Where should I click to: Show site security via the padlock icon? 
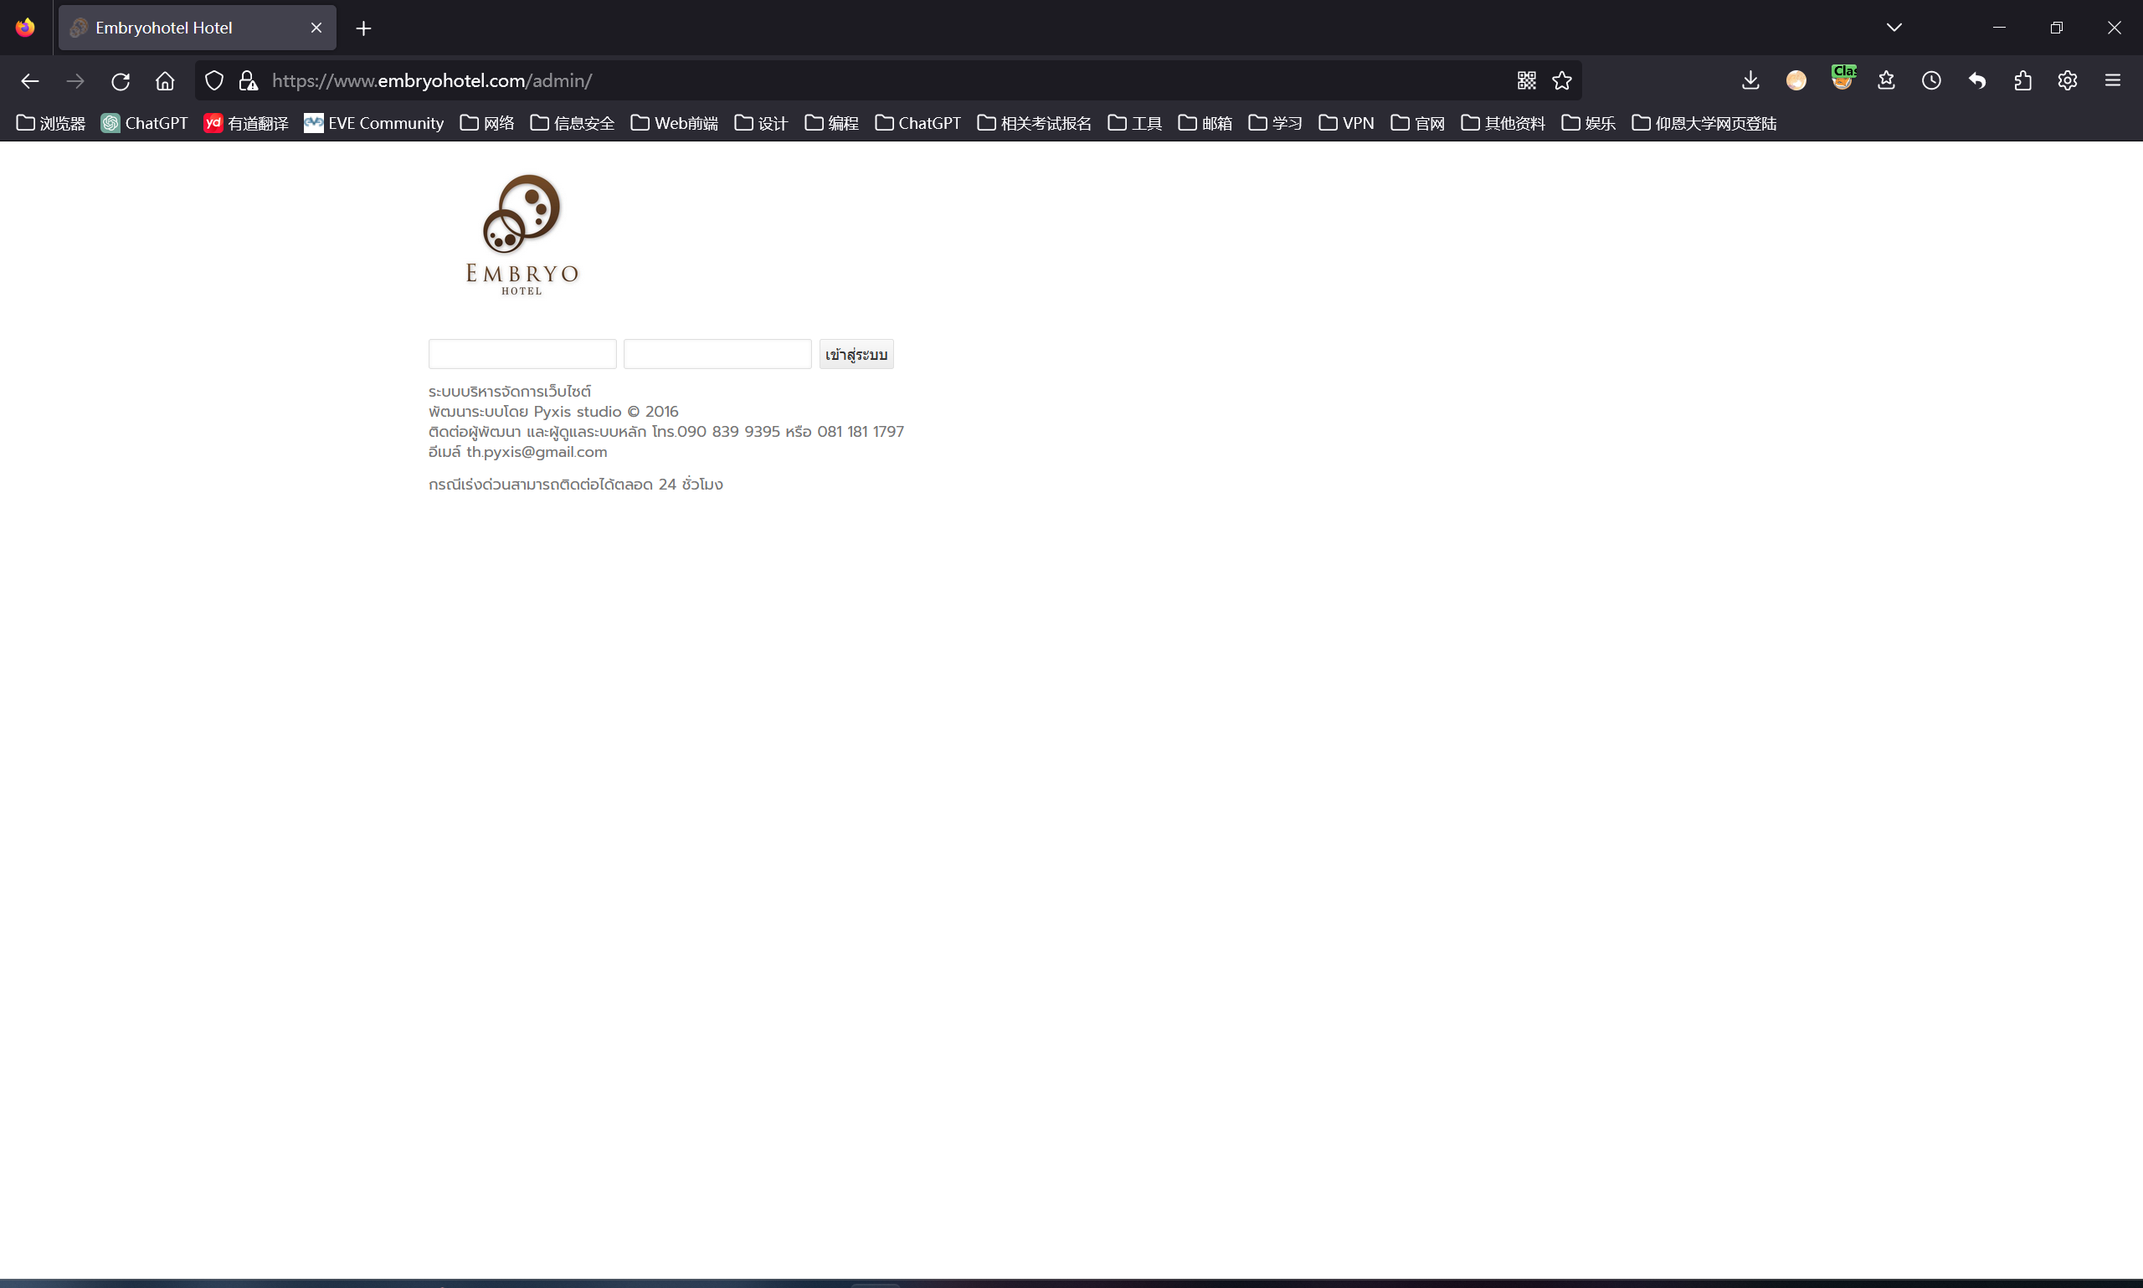[249, 80]
